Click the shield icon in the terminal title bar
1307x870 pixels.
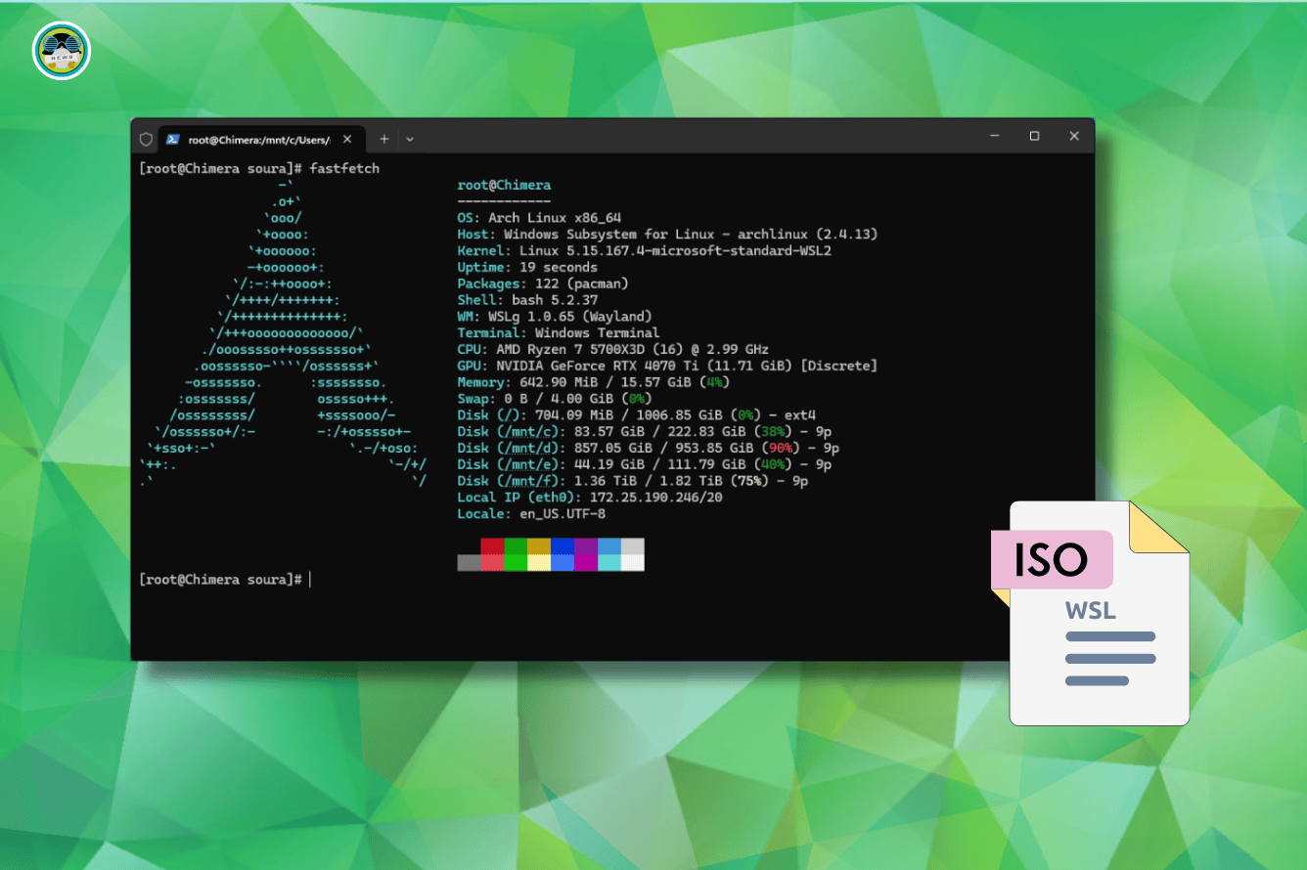pyautogui.click(x=147, y=139)
